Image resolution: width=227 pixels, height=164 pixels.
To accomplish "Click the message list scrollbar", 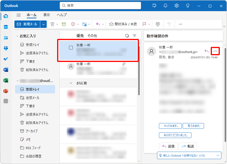I will [139, 71].
